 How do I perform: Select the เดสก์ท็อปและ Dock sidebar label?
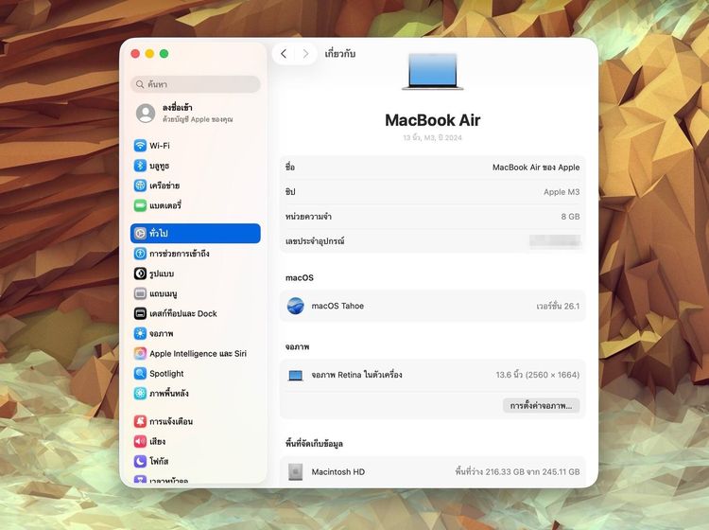click(183, 313)
